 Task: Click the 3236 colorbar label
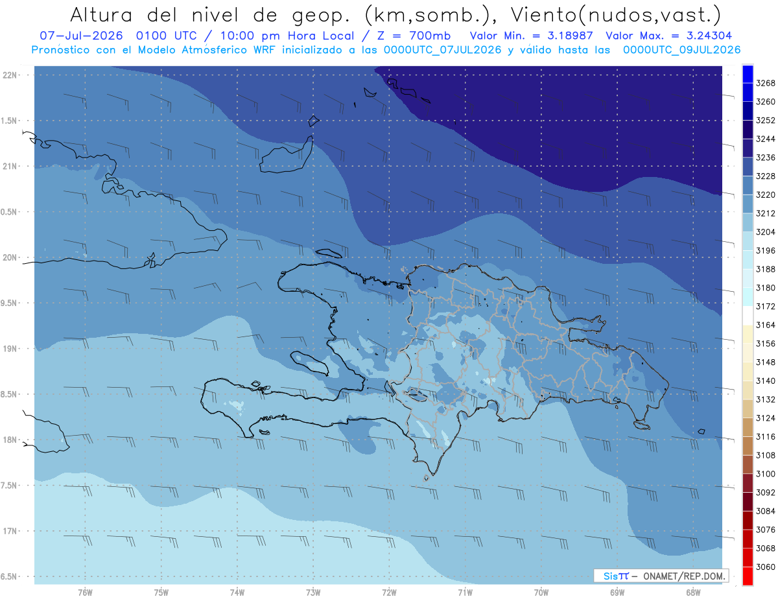[766, 158]
